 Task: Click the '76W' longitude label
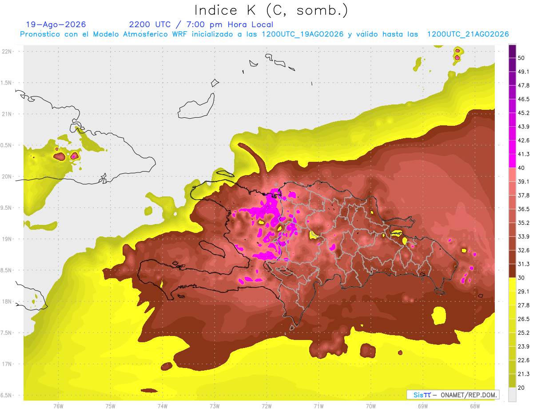pos(58,406)
